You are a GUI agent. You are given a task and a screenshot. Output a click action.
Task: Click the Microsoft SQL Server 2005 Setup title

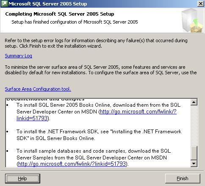[x=48, y=4]
